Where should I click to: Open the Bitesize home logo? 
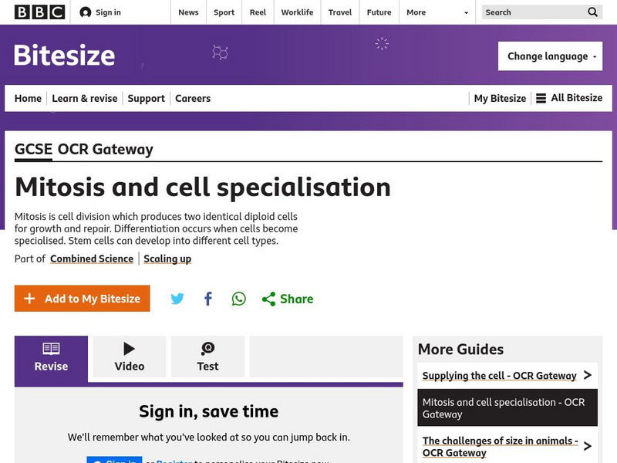pyautogui.click(x=65, y=56)
